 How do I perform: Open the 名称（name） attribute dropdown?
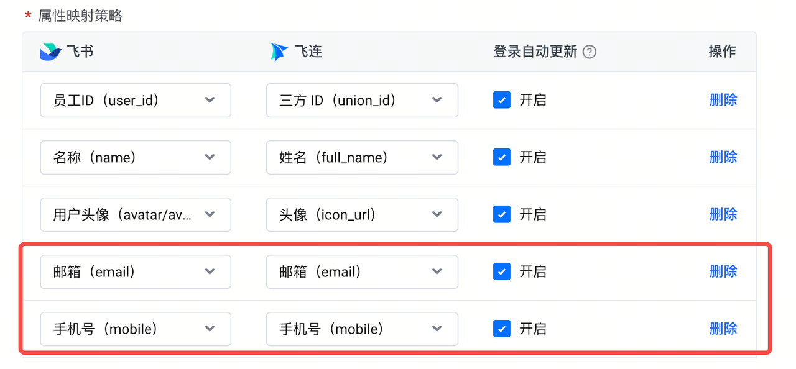tap(136, 158)
